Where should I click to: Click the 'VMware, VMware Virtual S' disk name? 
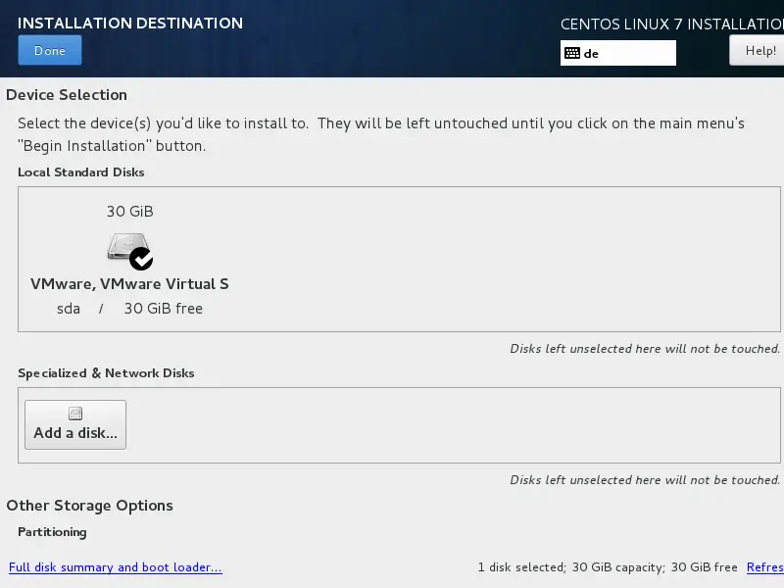tap(129, 284)
